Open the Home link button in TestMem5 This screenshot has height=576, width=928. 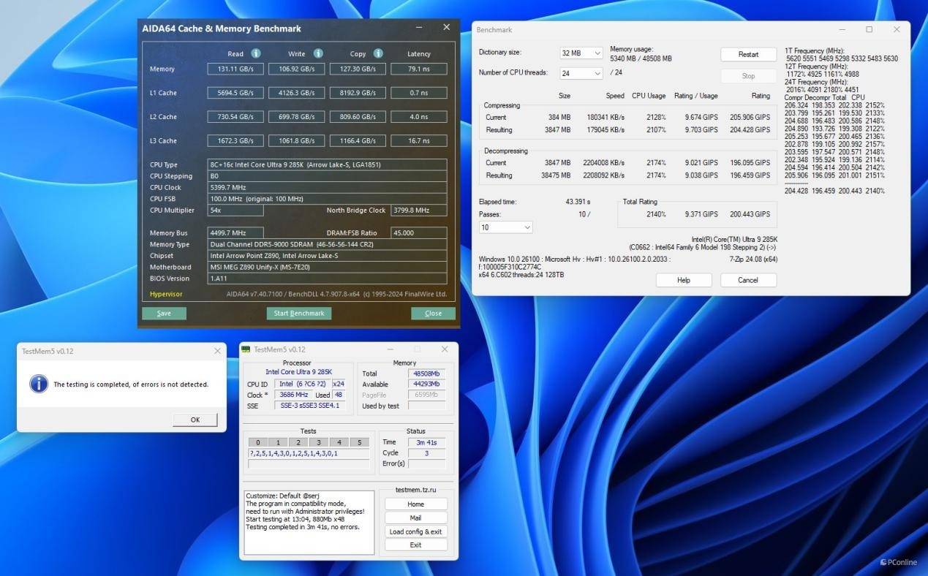[x=415, y=504]
